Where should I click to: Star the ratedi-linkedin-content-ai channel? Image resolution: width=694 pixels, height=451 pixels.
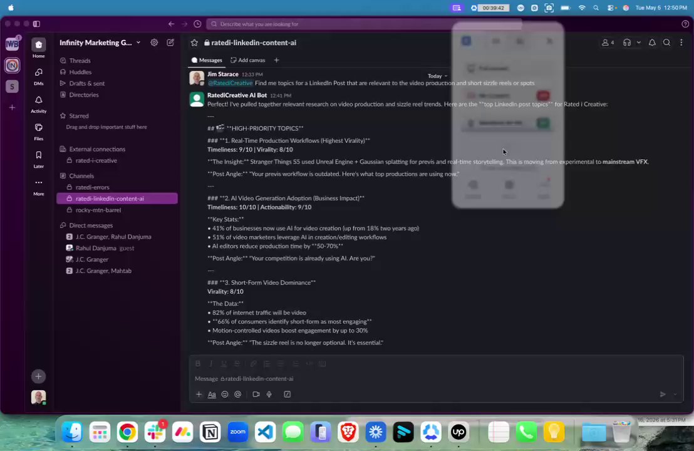(194, 43)
